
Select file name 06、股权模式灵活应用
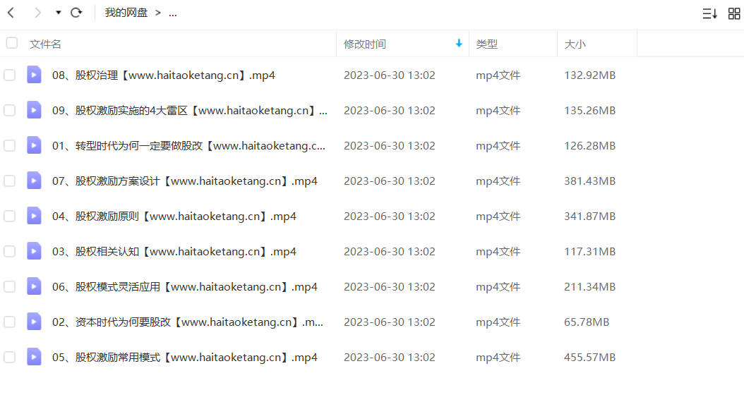point(184,287)
